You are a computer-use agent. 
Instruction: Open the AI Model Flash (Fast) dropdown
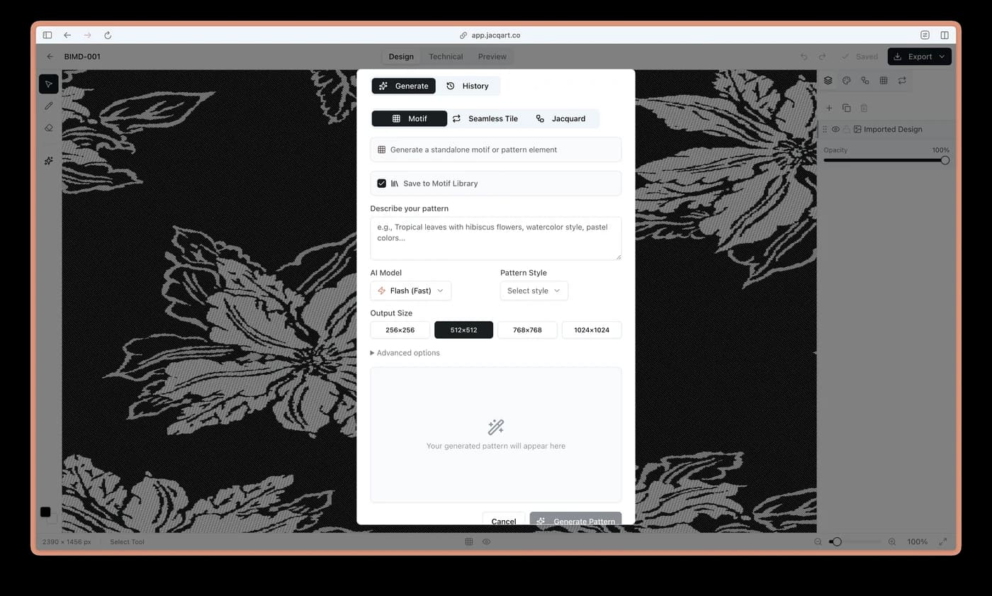(410, 291)
